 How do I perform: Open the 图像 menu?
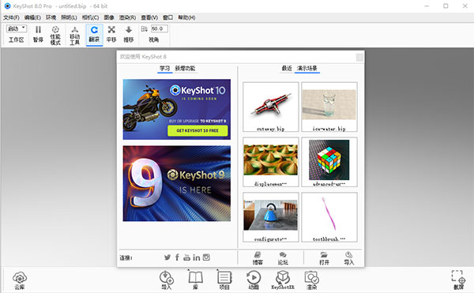tap(109, 17)
